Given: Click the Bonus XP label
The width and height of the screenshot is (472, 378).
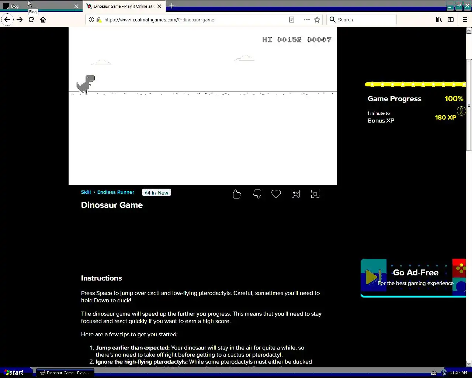Looking at the screenshot, I should tap(381, 121).
